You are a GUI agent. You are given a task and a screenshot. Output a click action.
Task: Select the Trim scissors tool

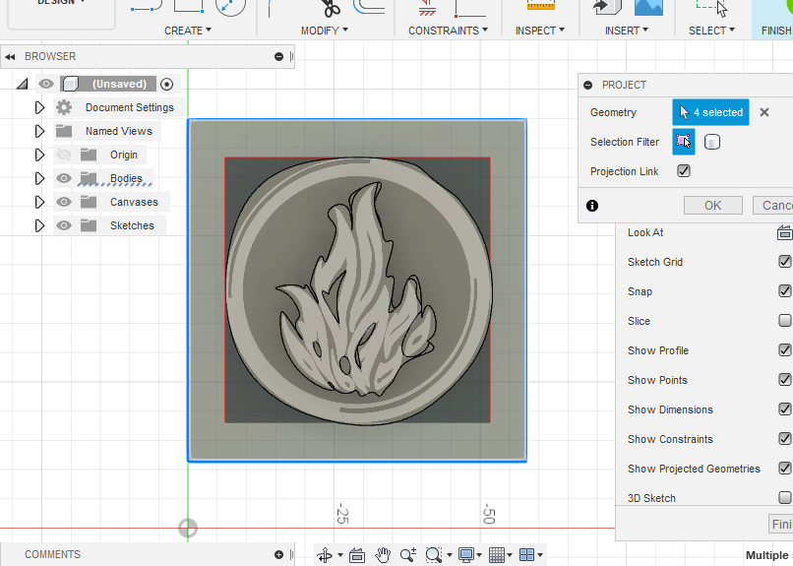point(331,8)
